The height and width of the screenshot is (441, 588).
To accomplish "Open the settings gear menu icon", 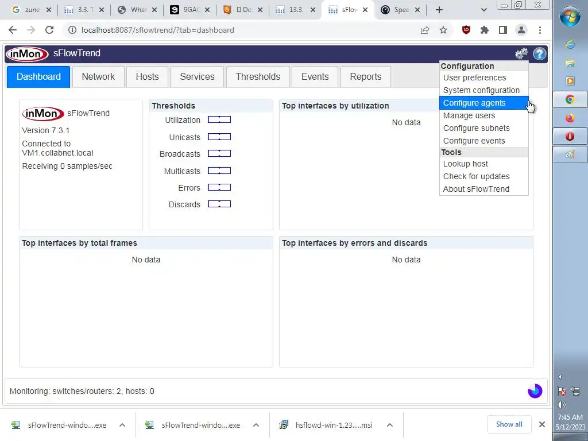I will (521, 53).
